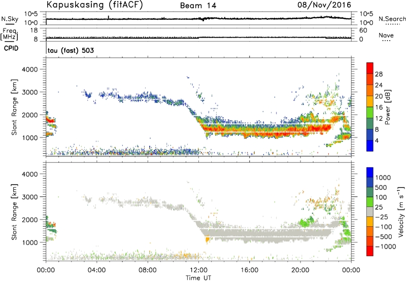Click the '1000' tick at the velocity colorbar top
Image resolution: width=406 pixels, height=281 pixels.
tap(383, 178)
